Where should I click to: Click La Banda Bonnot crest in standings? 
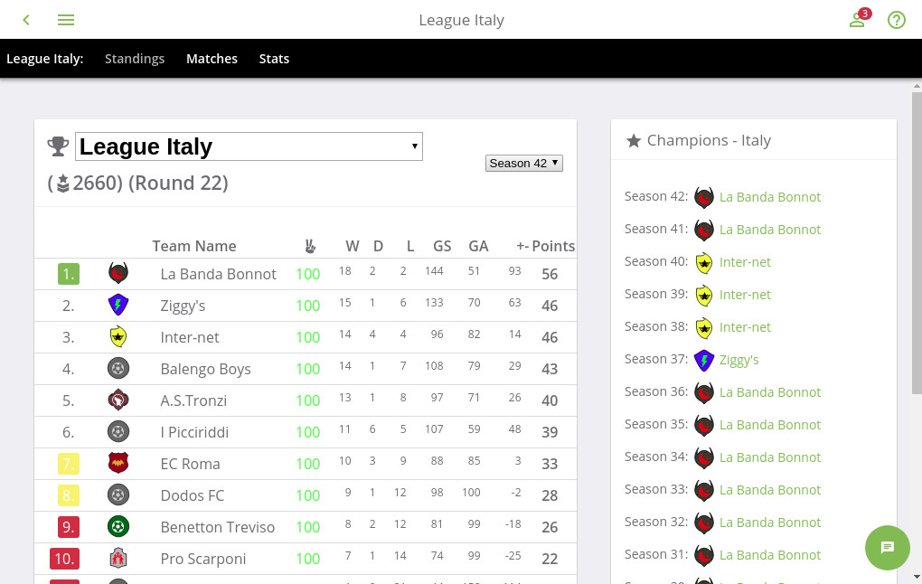pos(118,274)
